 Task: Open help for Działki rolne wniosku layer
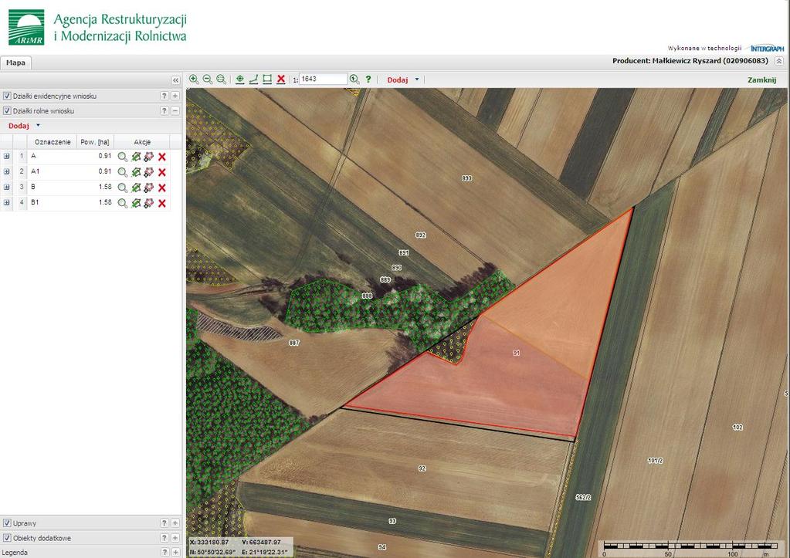(x=164, y=111)
